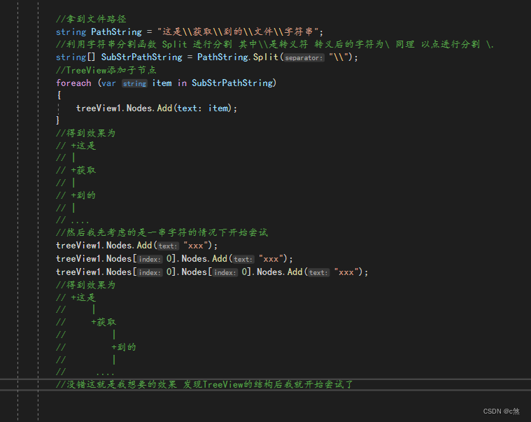This screenshot has height=422, width=531.
Task: Click the 'separator:' inline parameter hint
Action: click(x=304, y=58)
